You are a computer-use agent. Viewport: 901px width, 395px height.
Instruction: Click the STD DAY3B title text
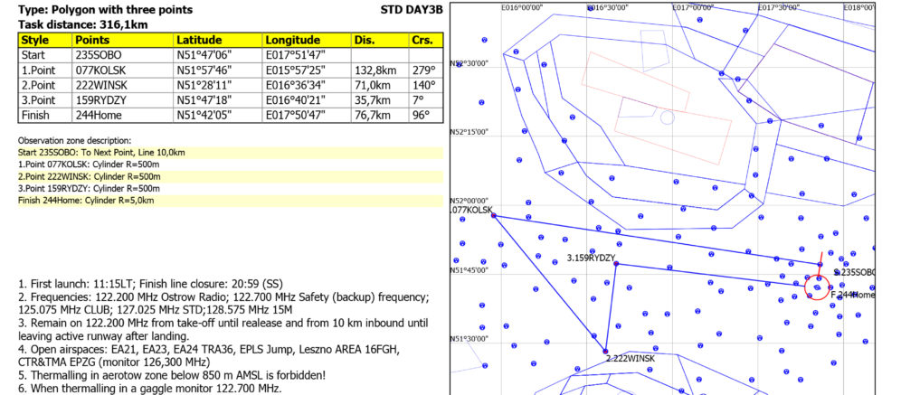coord(413,9)
